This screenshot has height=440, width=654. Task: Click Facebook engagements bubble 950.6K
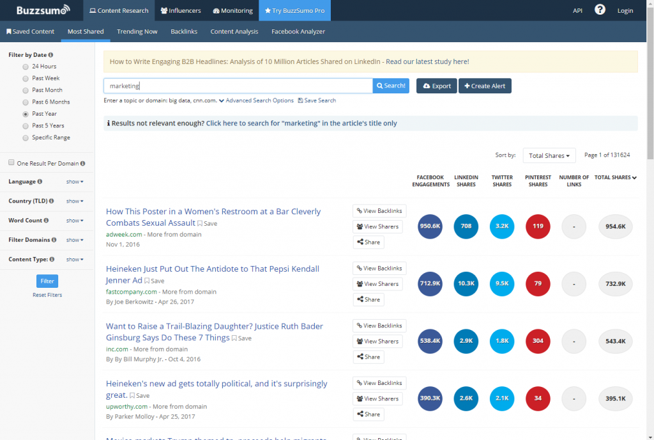[430, 226]
